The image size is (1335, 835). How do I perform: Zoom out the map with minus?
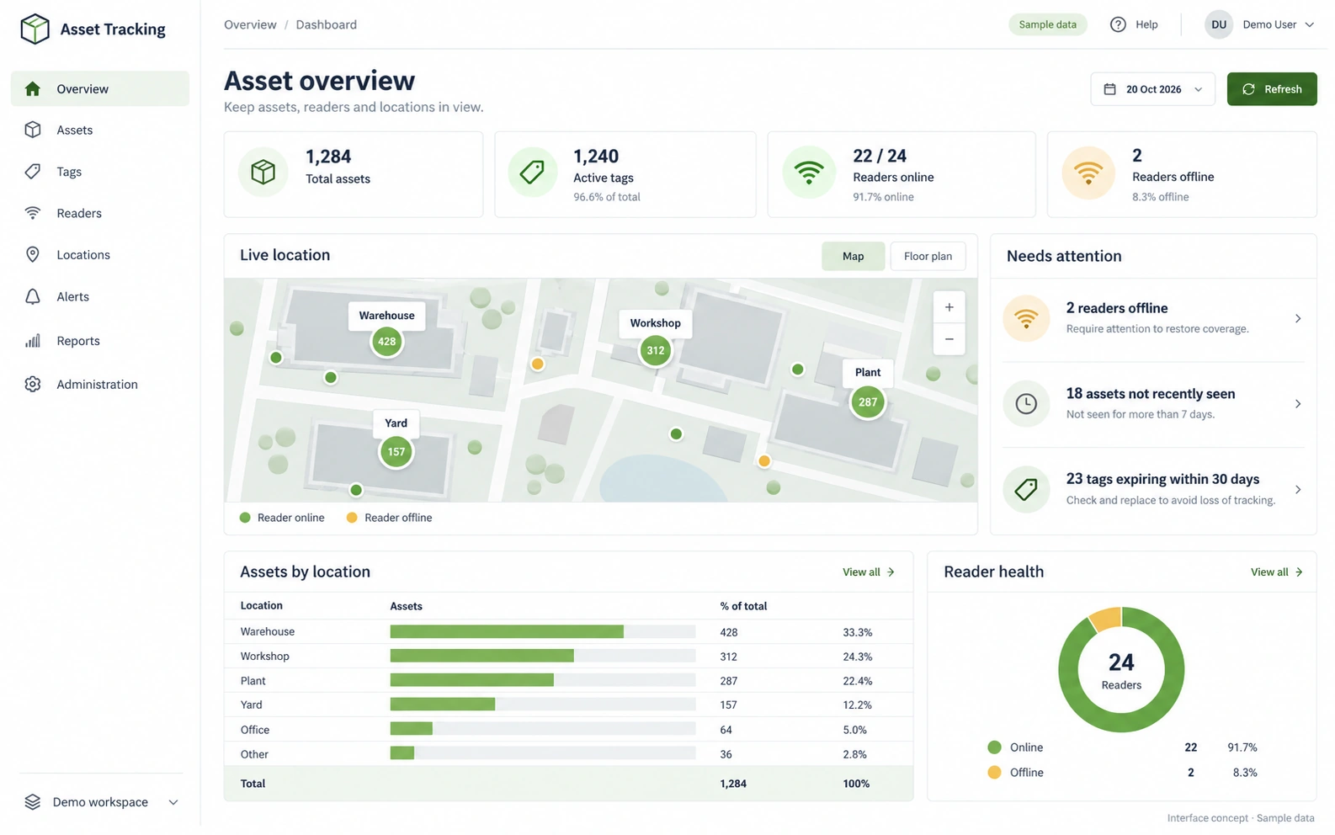[x=949, y=339]
